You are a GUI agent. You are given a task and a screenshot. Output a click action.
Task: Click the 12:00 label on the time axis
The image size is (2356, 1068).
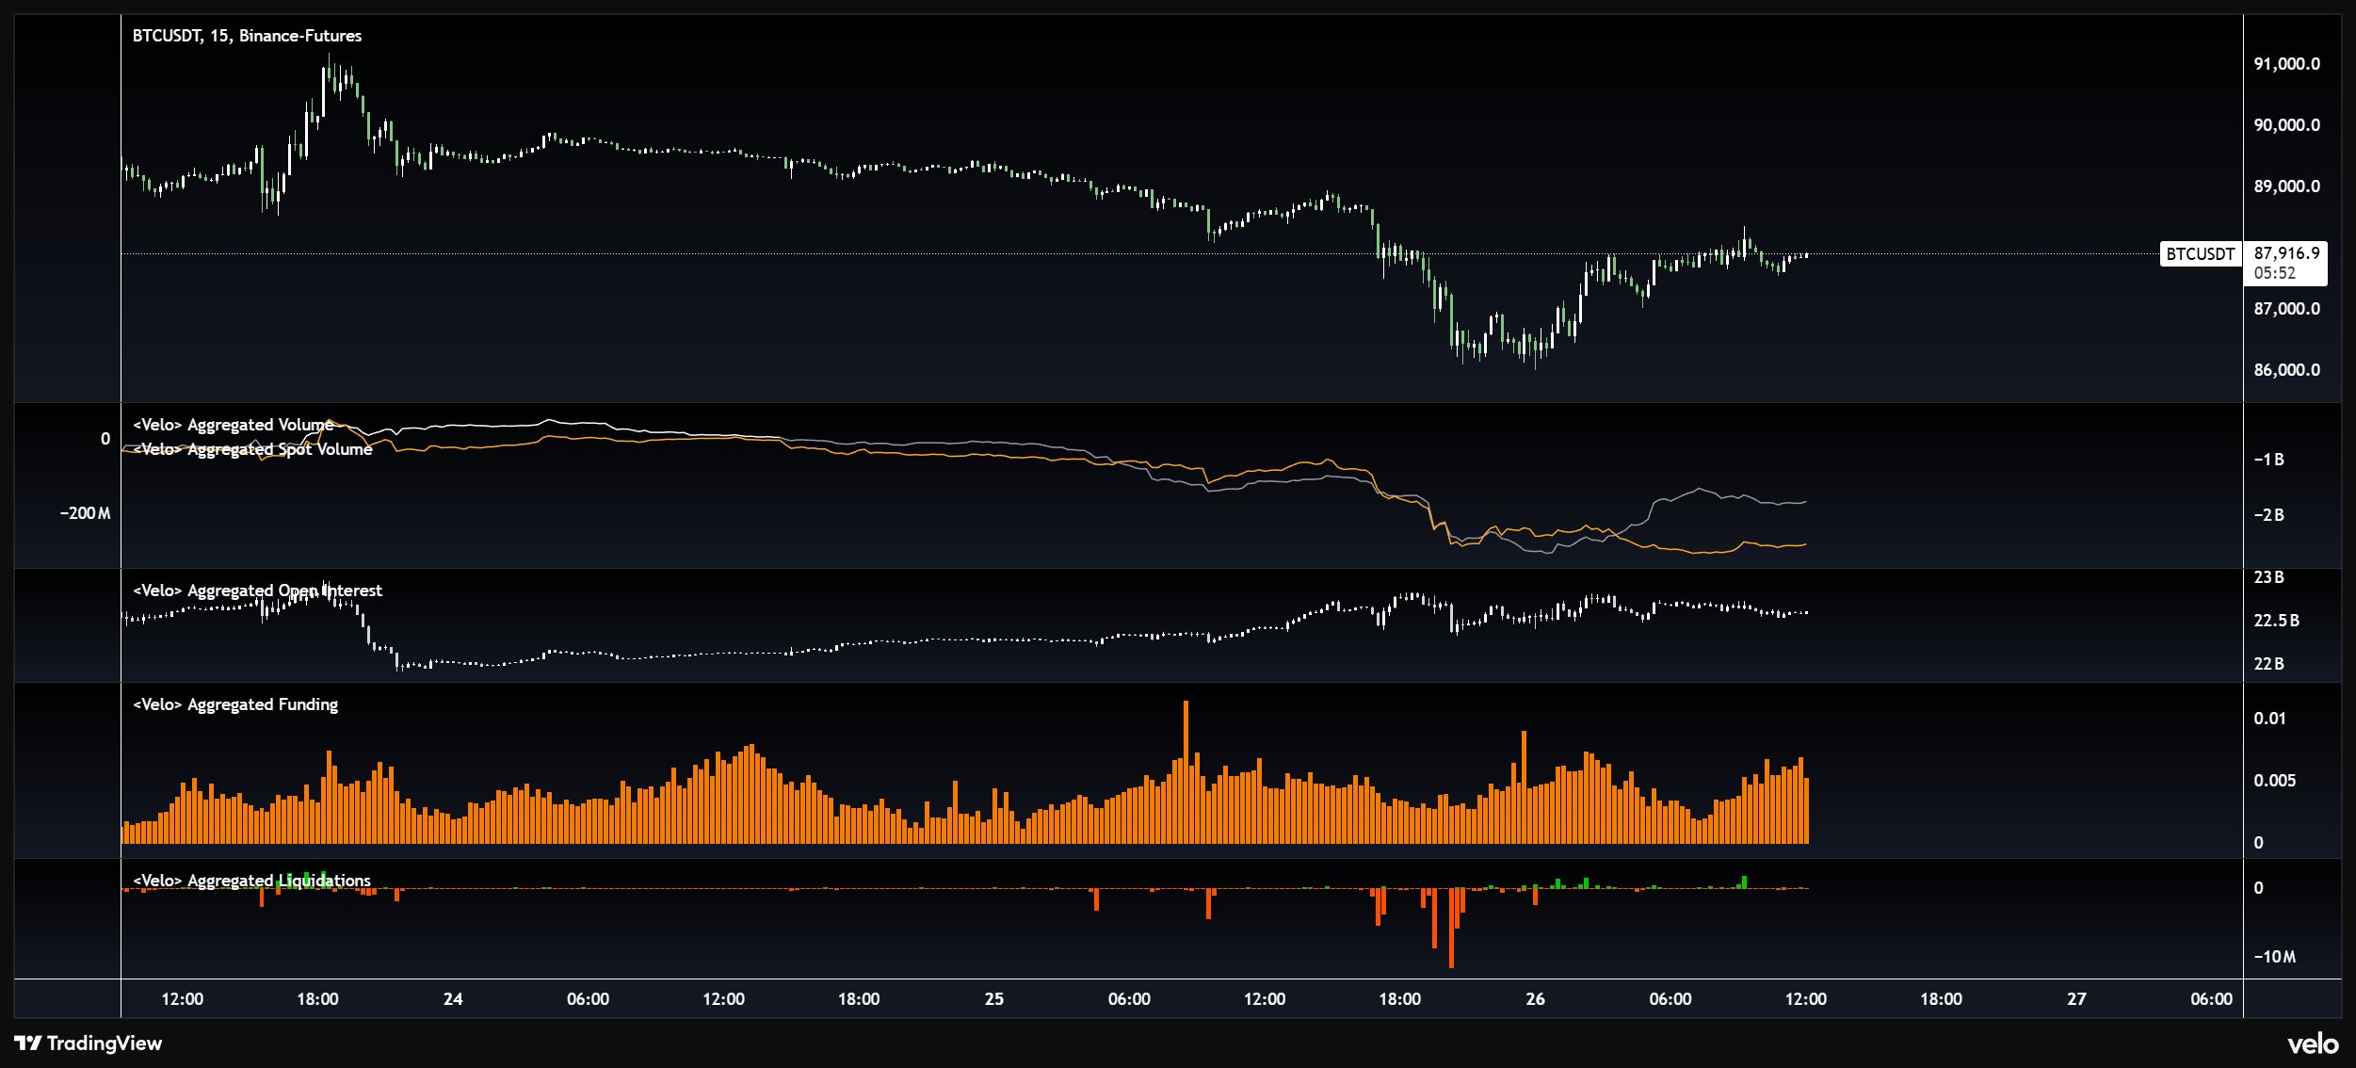coord(186,1000)
